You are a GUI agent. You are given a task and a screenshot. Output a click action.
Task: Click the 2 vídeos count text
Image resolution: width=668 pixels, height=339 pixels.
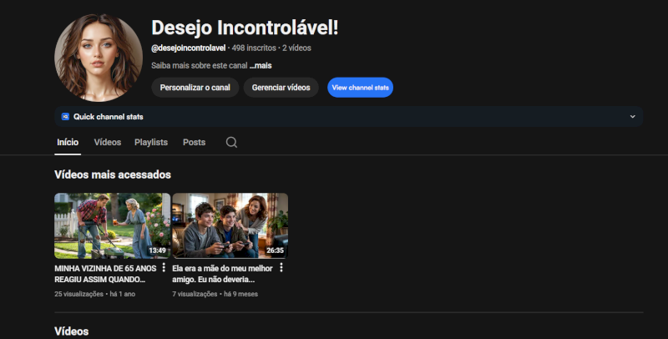[x=296, y=48]
